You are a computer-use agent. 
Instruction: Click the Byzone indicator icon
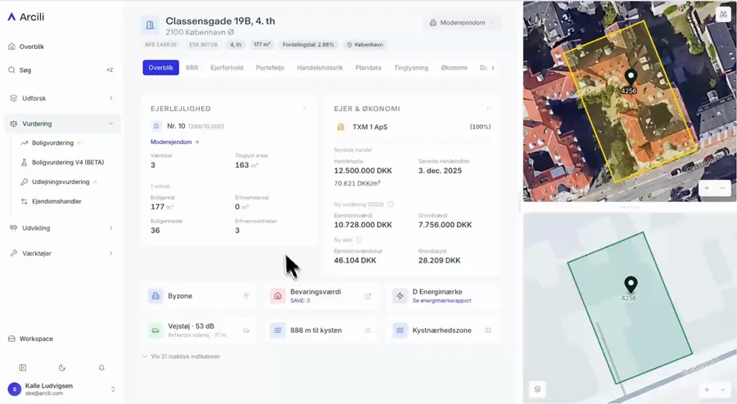155,296
